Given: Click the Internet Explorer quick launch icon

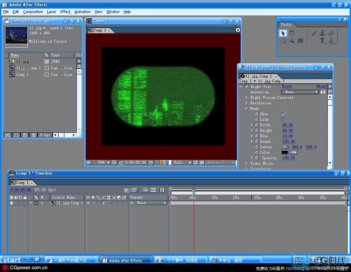Looking at the screenshot, I should tap(29, 259).
